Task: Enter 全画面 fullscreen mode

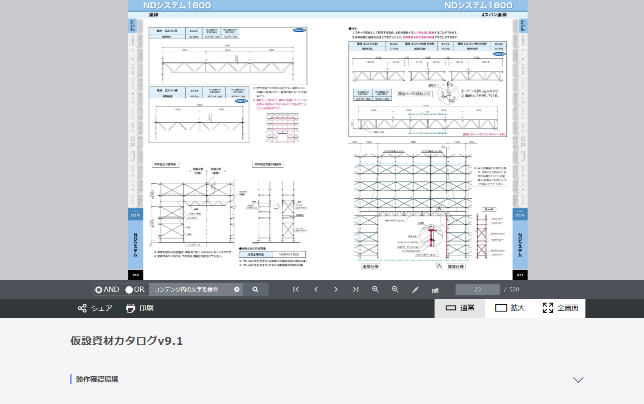Action: coord(560,308)
